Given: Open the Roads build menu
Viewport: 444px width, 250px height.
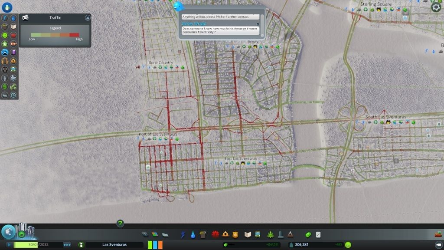Looking at the screenshot, I should pyautogui.click(x=145, y=235).
